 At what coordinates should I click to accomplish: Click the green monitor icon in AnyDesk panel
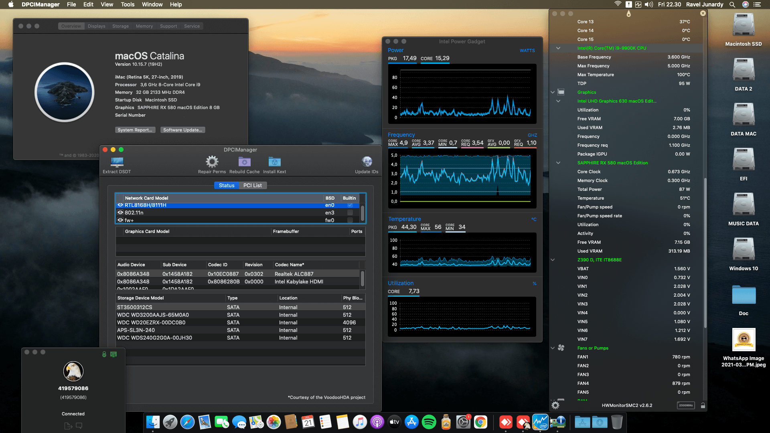(113, 354)
